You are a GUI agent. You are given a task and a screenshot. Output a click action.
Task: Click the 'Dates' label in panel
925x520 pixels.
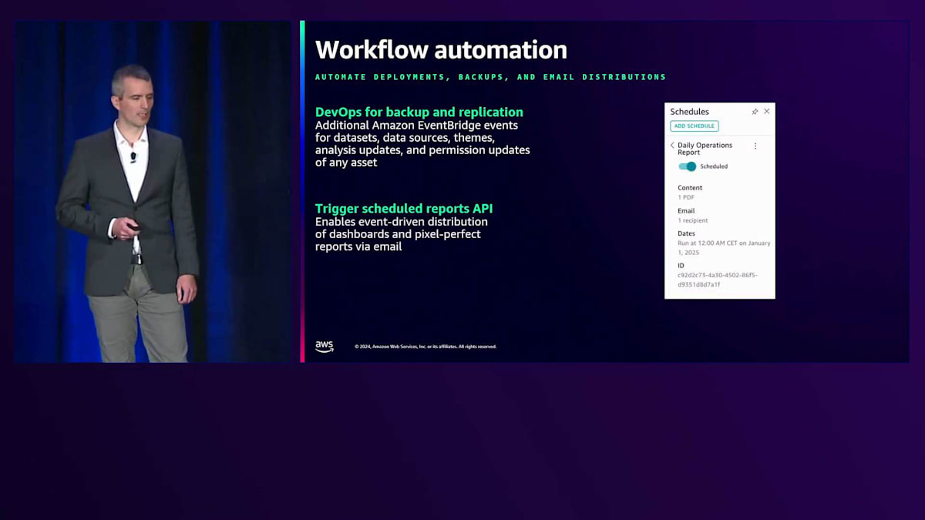686,233
